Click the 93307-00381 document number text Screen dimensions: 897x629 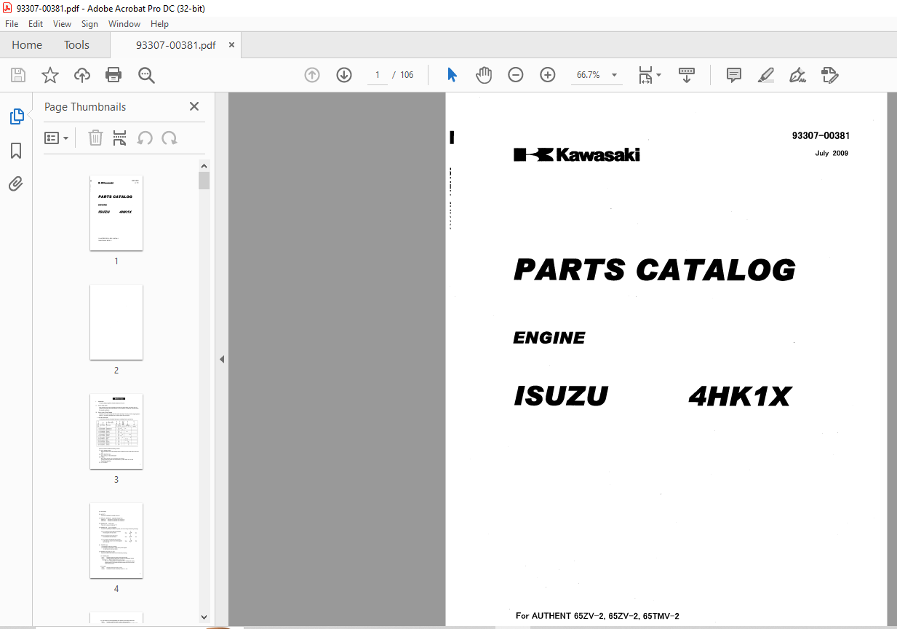[821, 135]
